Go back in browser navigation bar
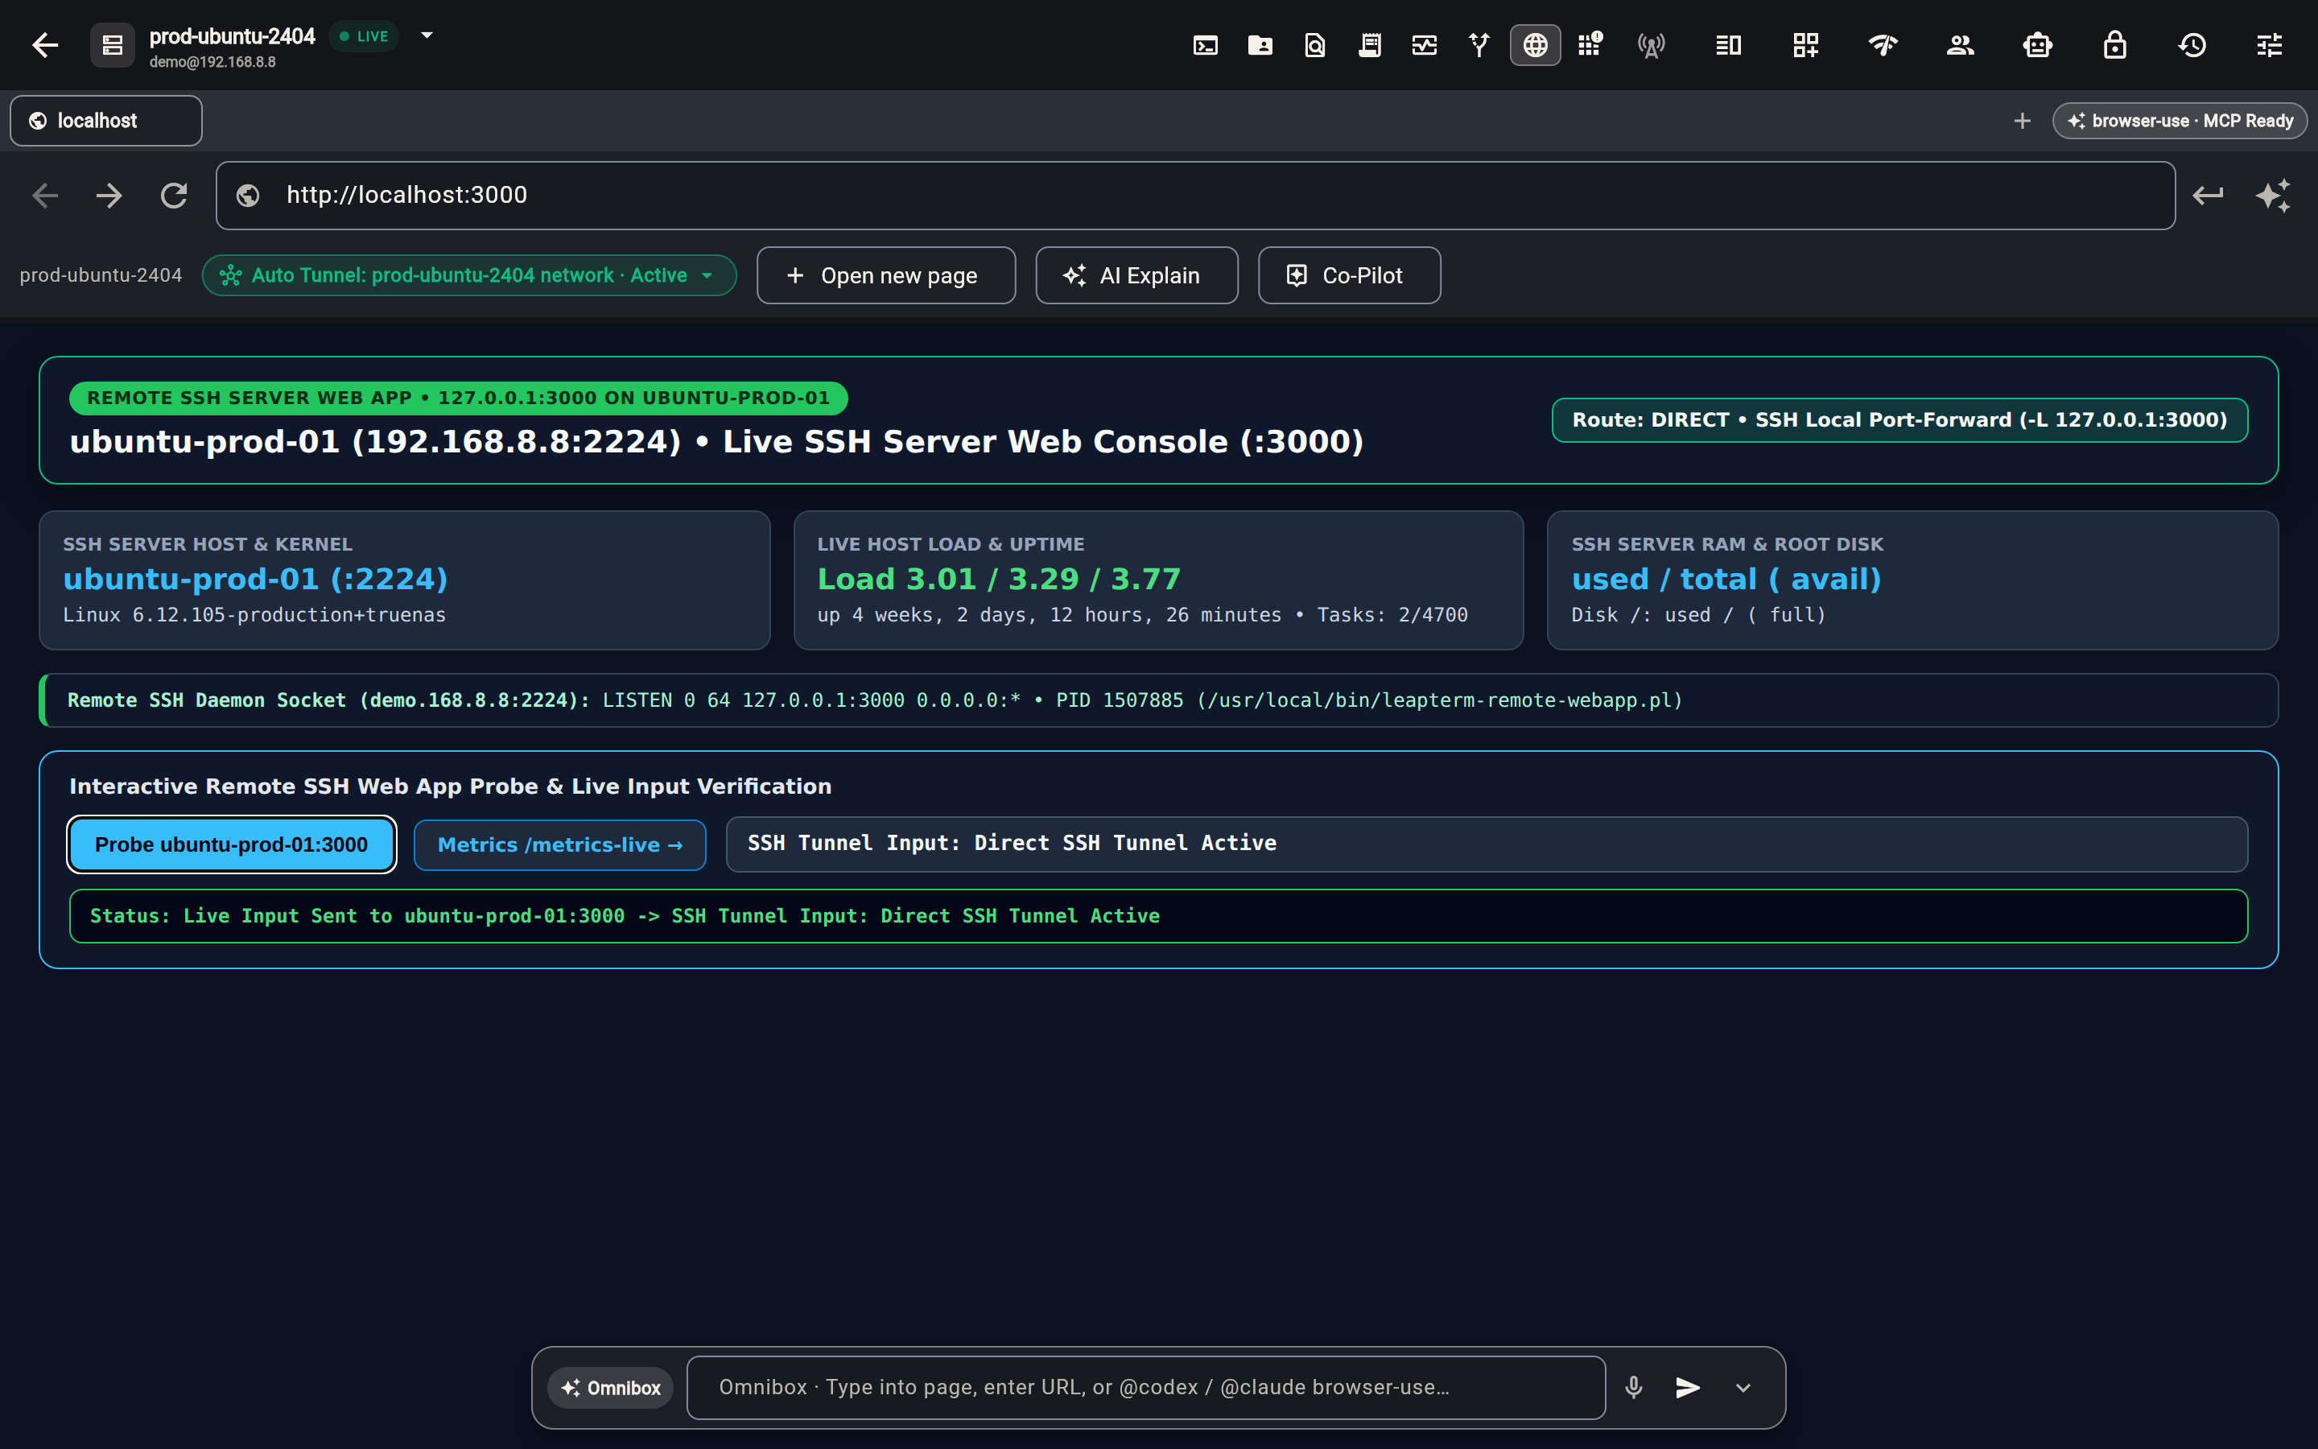This screenshot has width=2318, height=1449. pos(45,196)
